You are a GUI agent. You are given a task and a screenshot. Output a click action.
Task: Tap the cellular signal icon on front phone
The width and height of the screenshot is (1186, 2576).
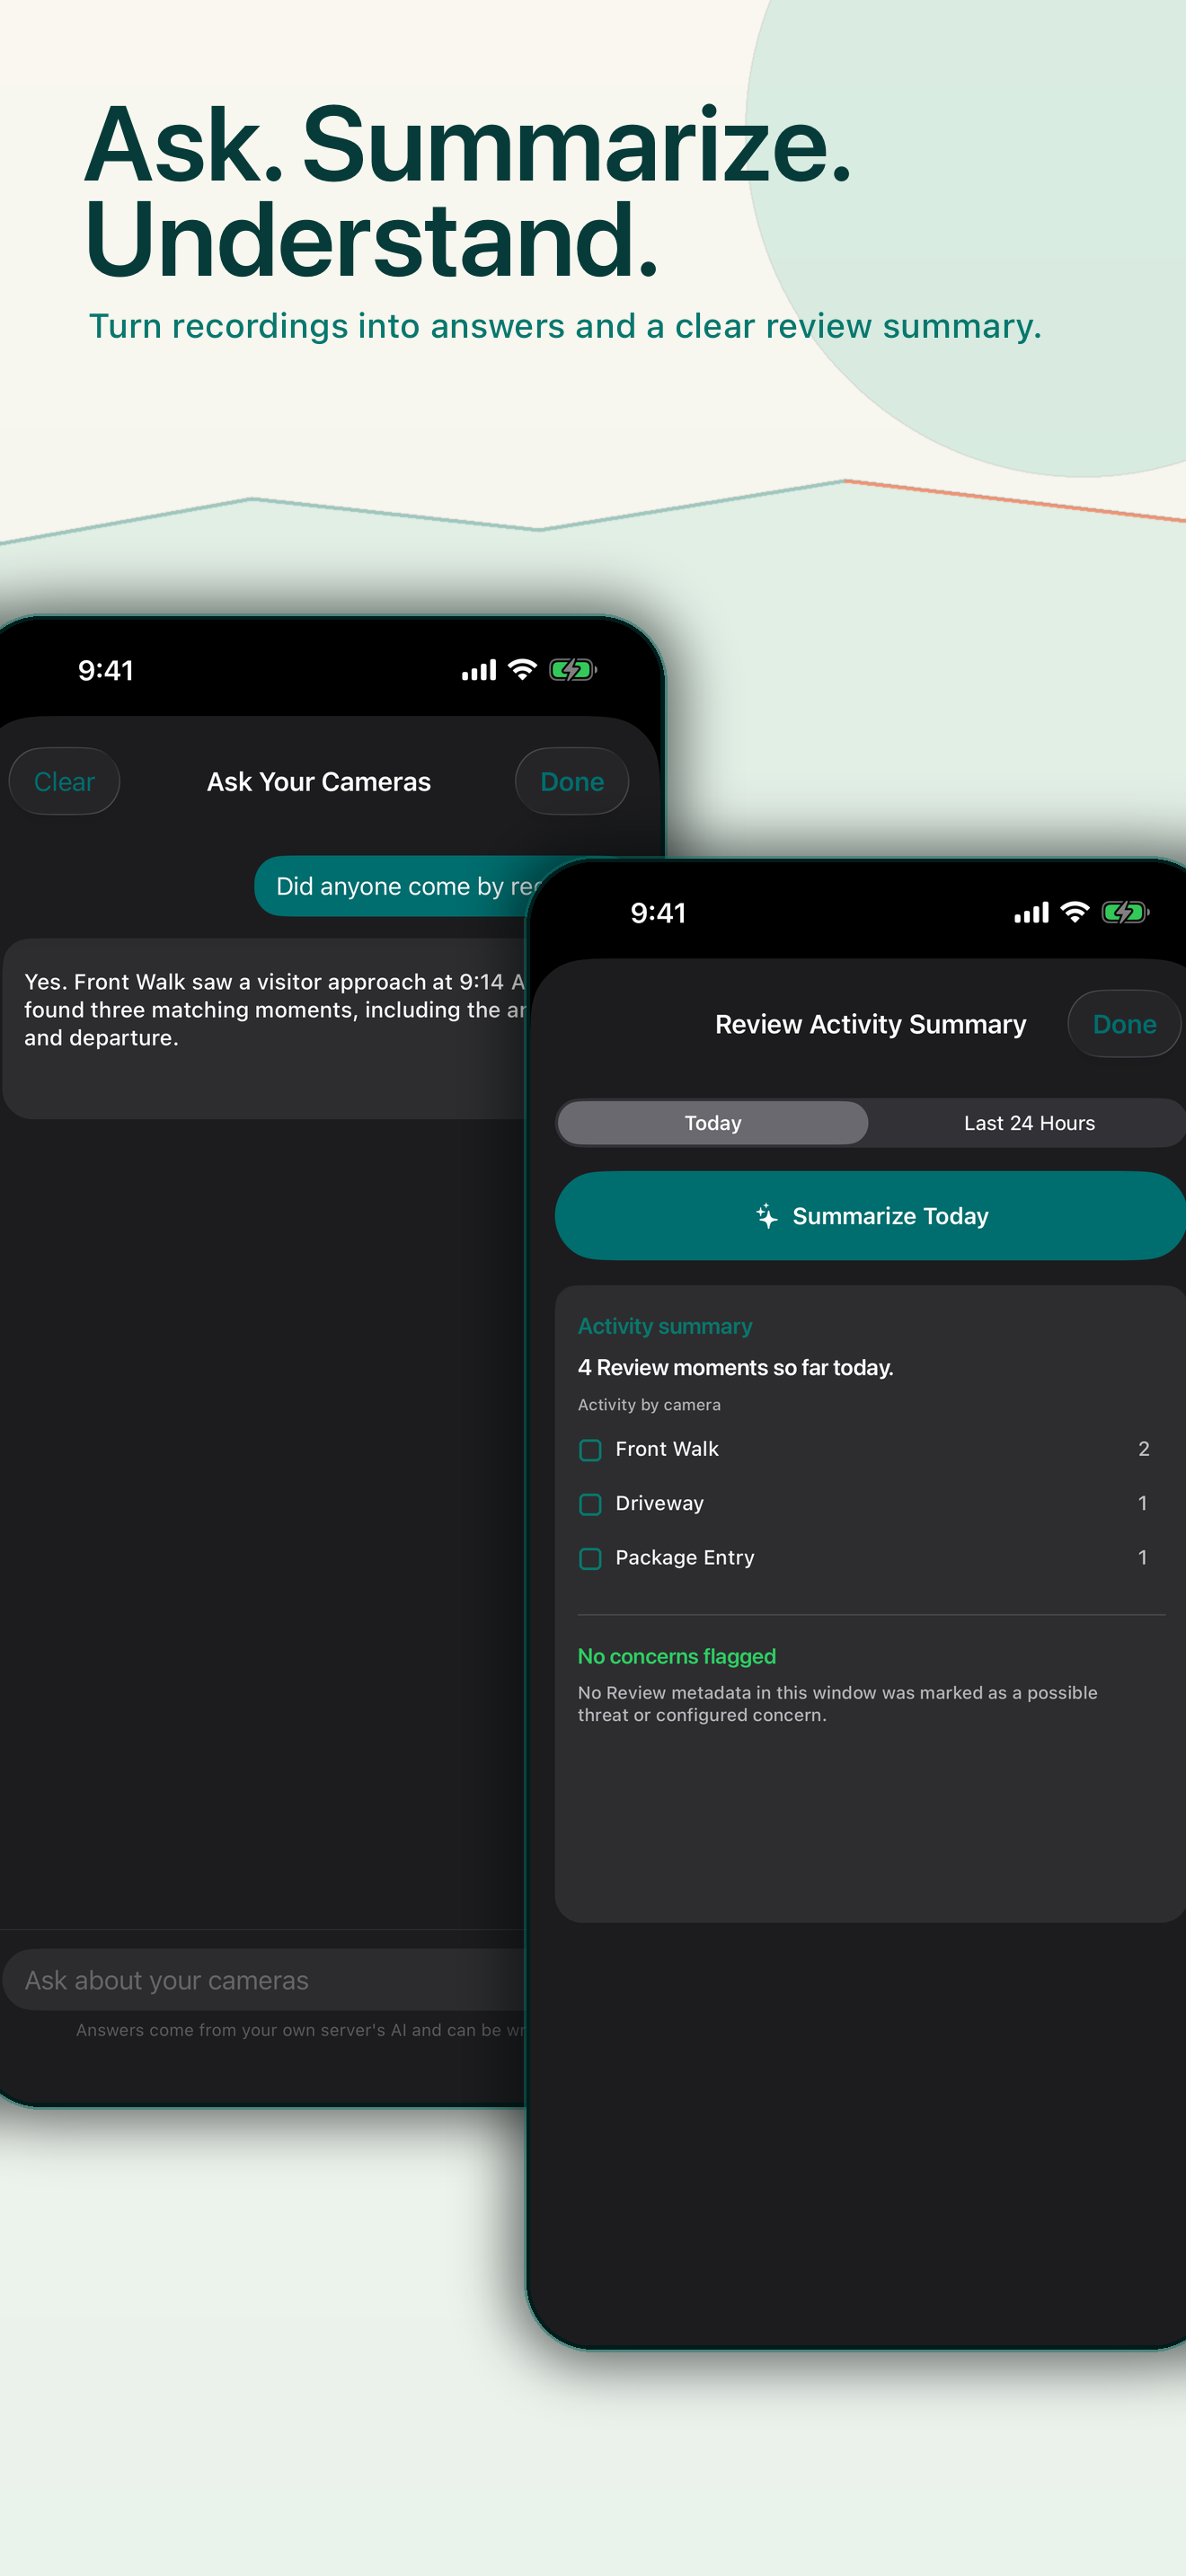(1031, 913)
